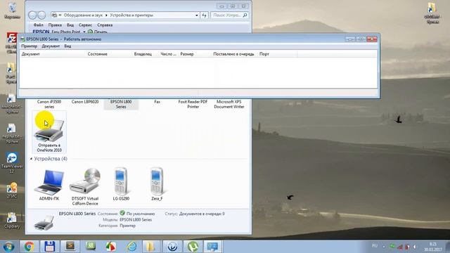Open the folder shortcut in top-right desktop

point(432,13)
